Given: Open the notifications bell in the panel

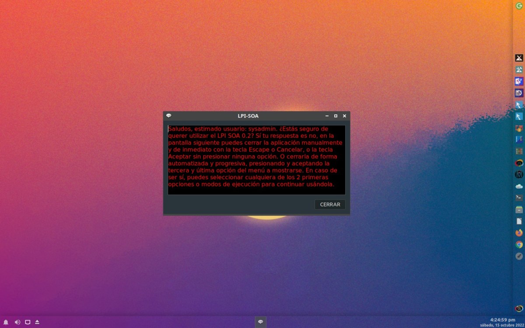Looking at the screenshot, I should [6, 322].
